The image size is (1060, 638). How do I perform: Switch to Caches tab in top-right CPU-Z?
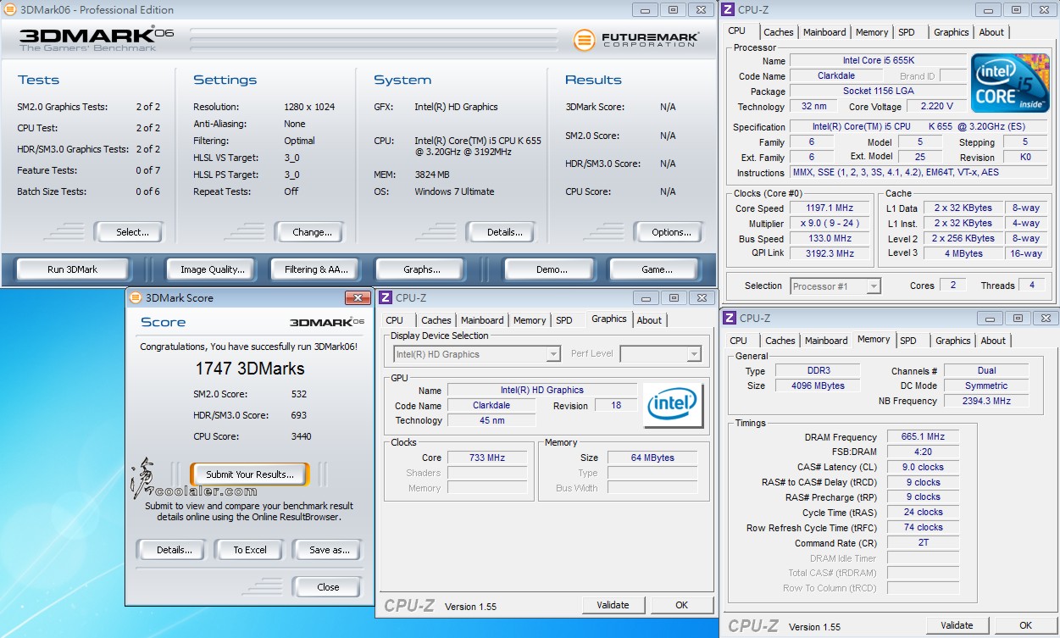click(x=778, y=32)
